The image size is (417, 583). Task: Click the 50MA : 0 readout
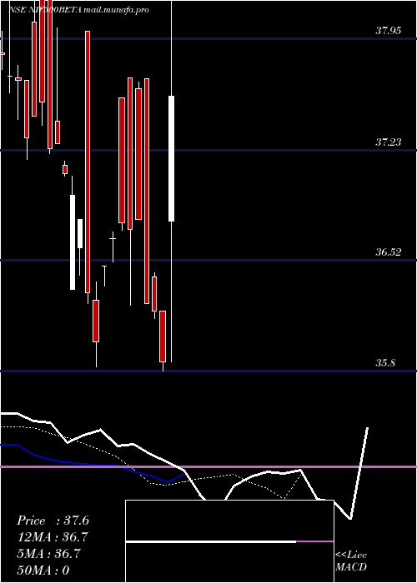click(43, 571)
